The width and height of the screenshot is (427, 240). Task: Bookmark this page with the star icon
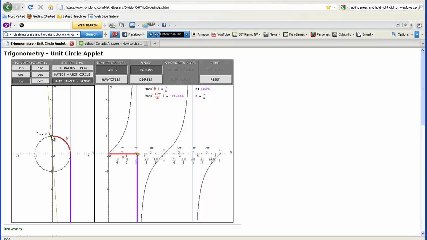(x=329, y=7)
